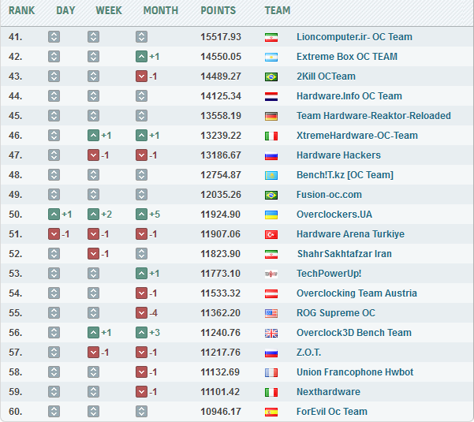Select the points value 10946.17
The height and width of the screenshot is (422, 474).
tap(221, 412)
